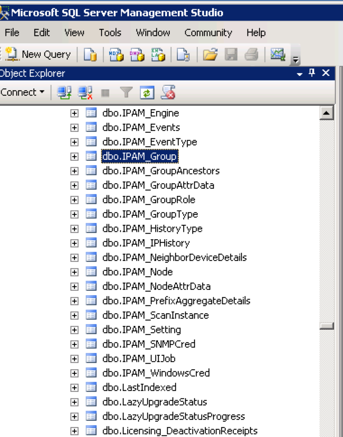Image resolution: width=343 pixels, height=437 pixels.
Task: Open the toolbar options overflow arrow
Action: point(296,59)
